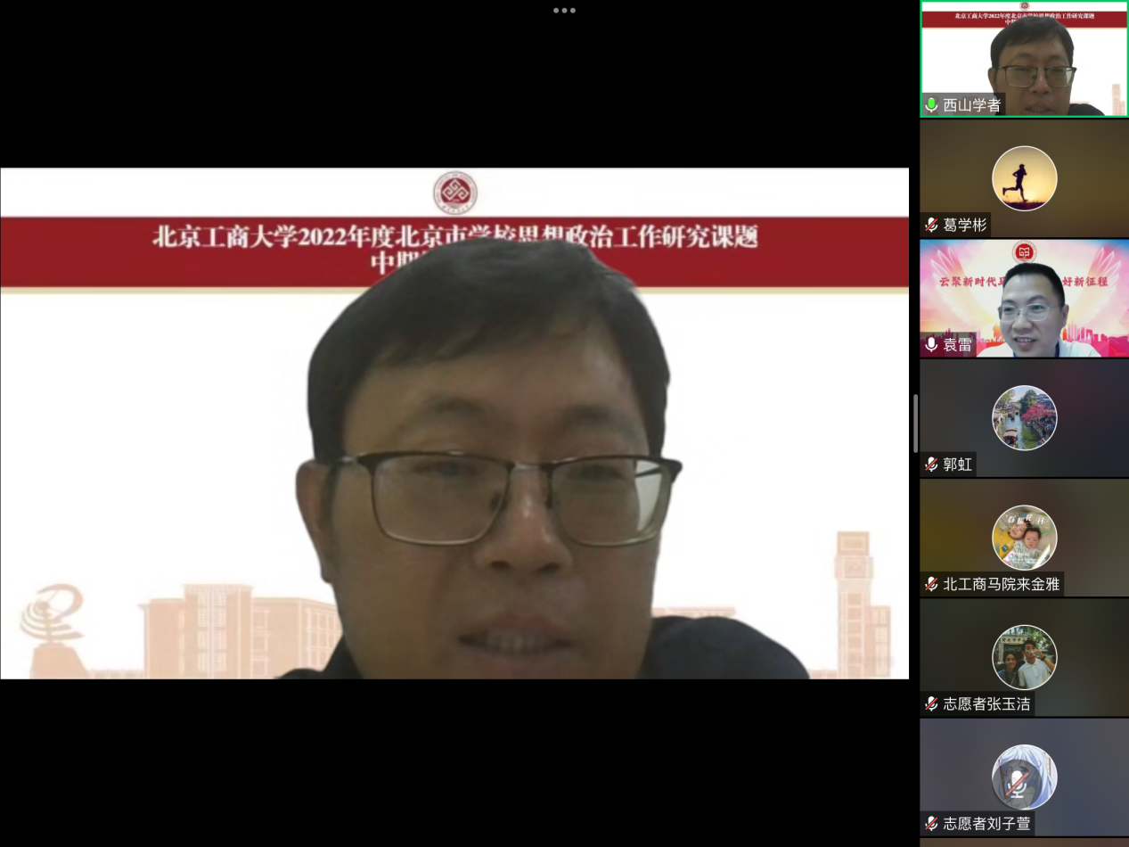Click the muted mic icon beside 志愿者张玉洁

point(931,703)
